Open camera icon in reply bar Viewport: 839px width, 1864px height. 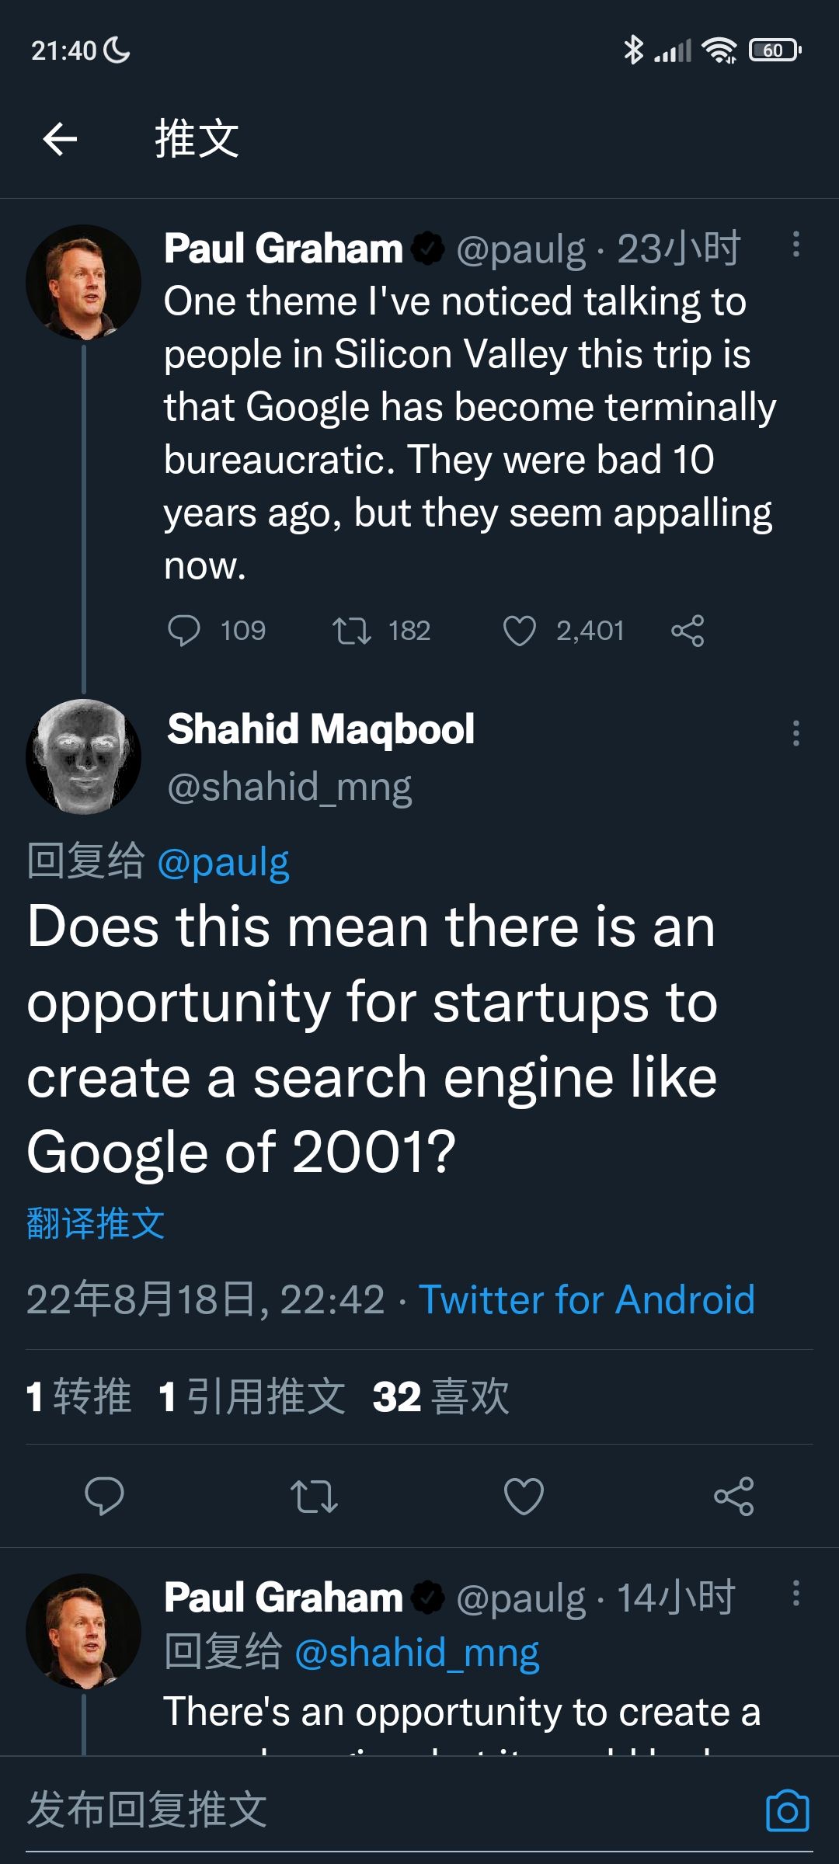(x=787, y=1810)
